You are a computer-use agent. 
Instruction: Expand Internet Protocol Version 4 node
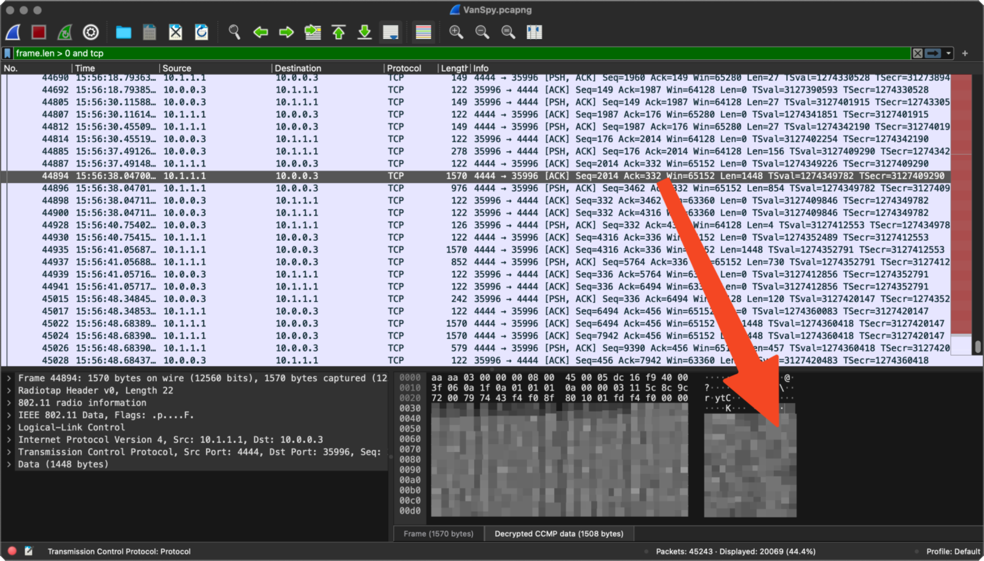[8, 440]
